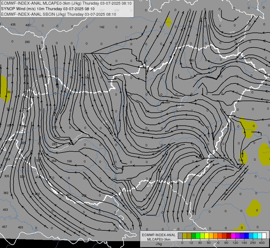Click the legend tick label 70
Image resolution: width=270 pixels, height=248 pixels.
[218, 243]
